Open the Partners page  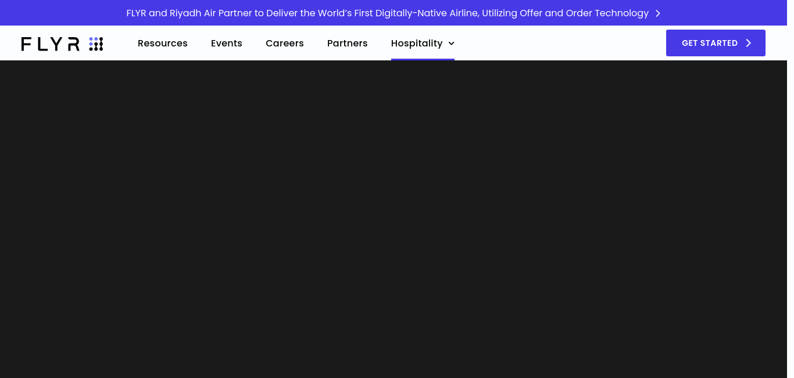click(348, 43)
